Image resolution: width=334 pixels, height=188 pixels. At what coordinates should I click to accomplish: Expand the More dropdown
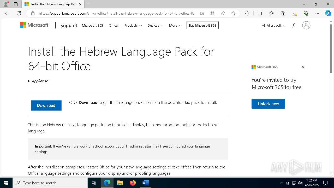point(175,25)
